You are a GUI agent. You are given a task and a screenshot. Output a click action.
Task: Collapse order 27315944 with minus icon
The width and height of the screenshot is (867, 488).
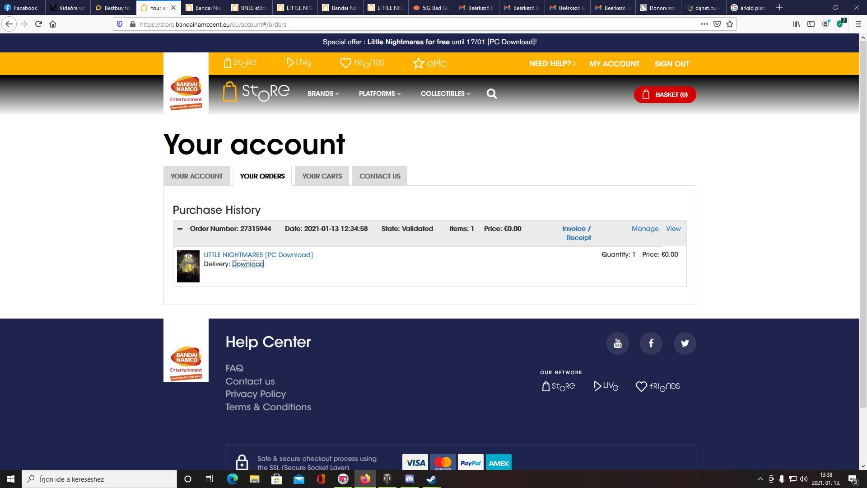(x=180, y=229)
